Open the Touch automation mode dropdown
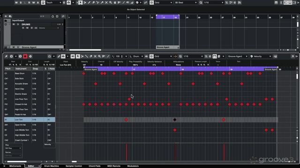Viewport: 300px width, 168px height. click(x=53, y=2)
